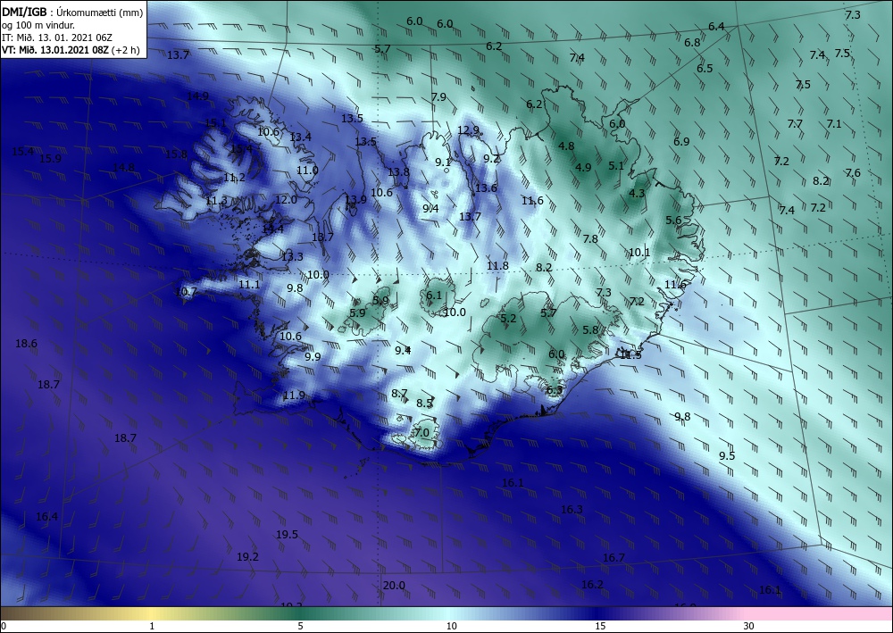Click the map value '16.7'
The image size is (893, 633).
point(613,557)
